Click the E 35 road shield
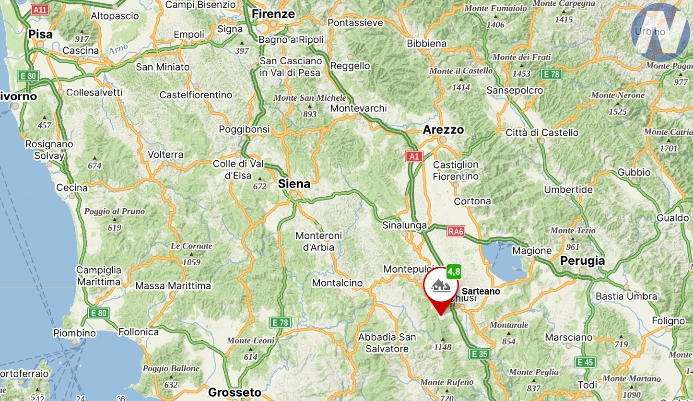The image size is (693, 401). pos(480,354)
